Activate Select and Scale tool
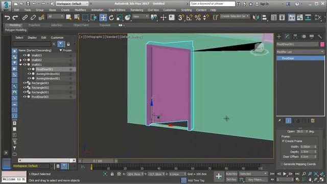Image resolution: width=327 pixels, height=184 pixels. point(119,17)
